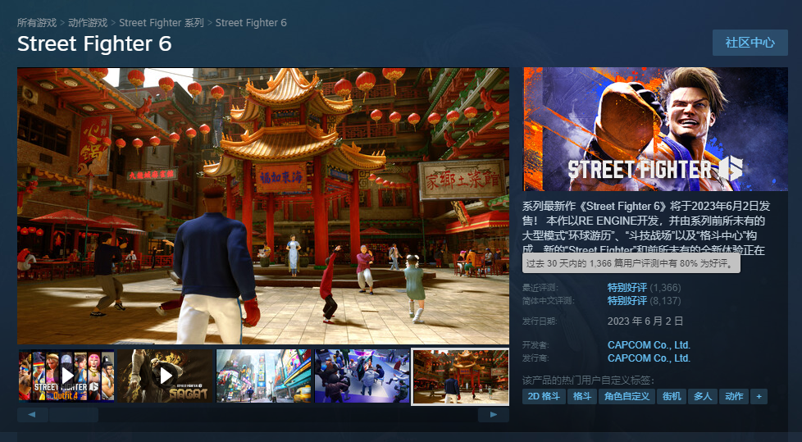Viewport: 802px width, 442px height.
Task: Select the highlighted Chinatown screenshot thumbnail
Action: coord(460,376)
